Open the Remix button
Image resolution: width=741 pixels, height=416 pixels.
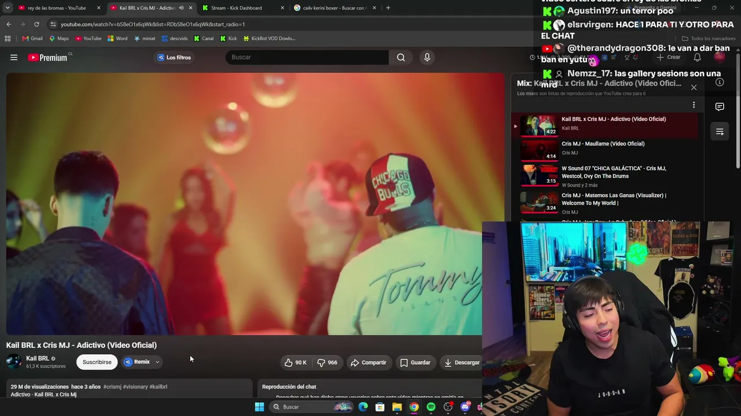coord(137,362)
